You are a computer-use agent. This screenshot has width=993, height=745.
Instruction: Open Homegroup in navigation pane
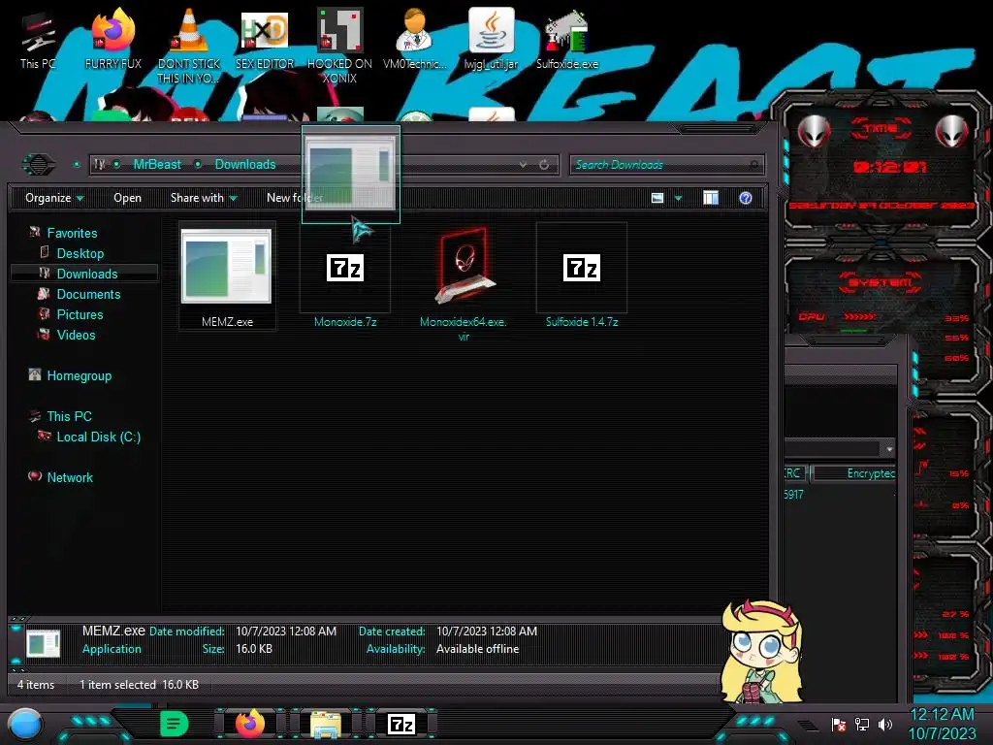[79, 375]
